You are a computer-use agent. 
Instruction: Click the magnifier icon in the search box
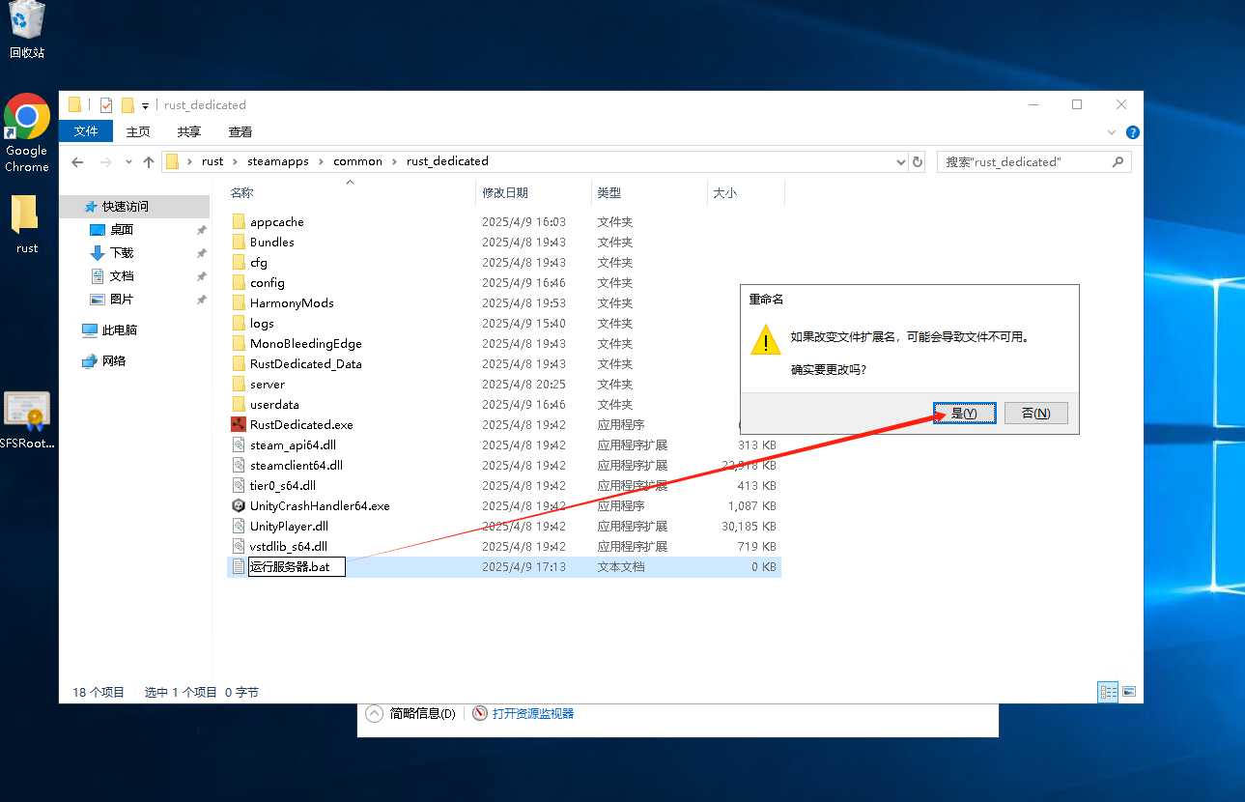(1118, 161)
